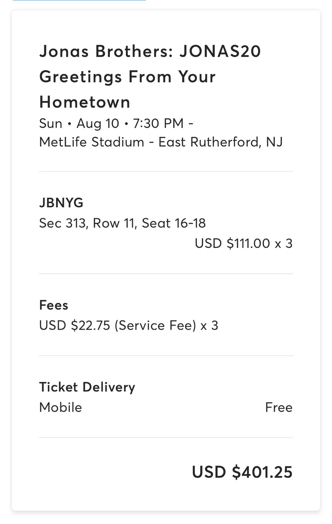Select the Sun Aug 10 7:30 PM date
This screenshot has height=524, width=332.
(x=116, y=123)
